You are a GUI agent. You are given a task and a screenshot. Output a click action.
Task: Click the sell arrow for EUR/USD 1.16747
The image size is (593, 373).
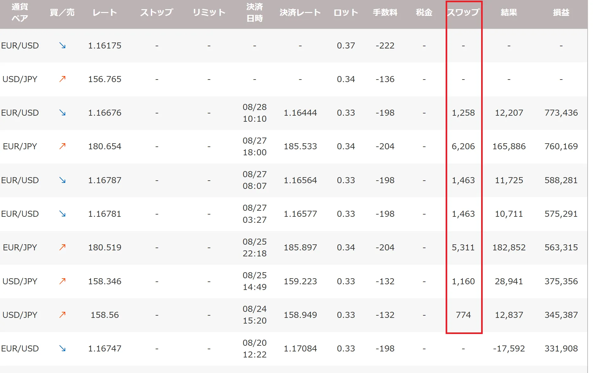[62, 348]
